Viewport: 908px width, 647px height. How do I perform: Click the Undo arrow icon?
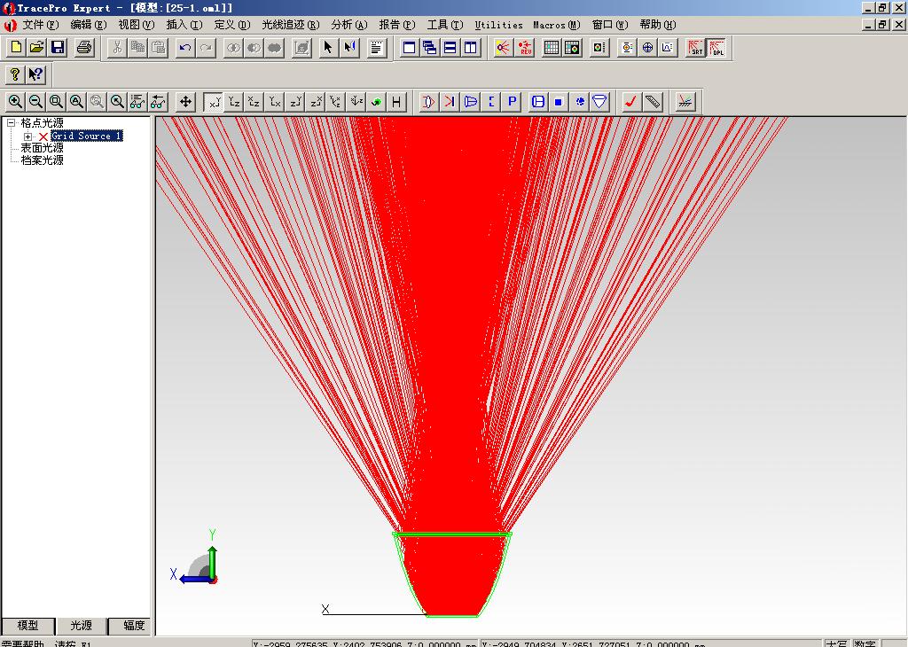click(184, 48)
